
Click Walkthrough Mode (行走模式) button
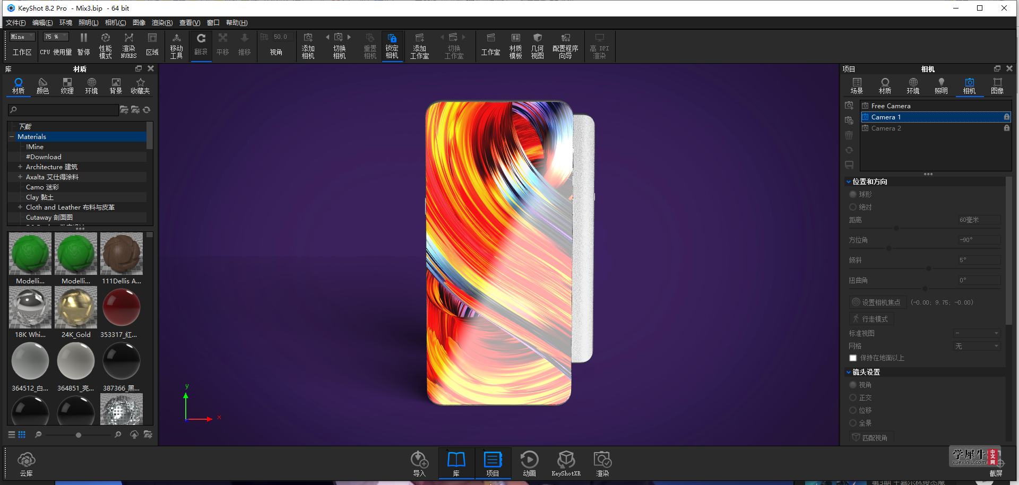click(x=871, y=319)
